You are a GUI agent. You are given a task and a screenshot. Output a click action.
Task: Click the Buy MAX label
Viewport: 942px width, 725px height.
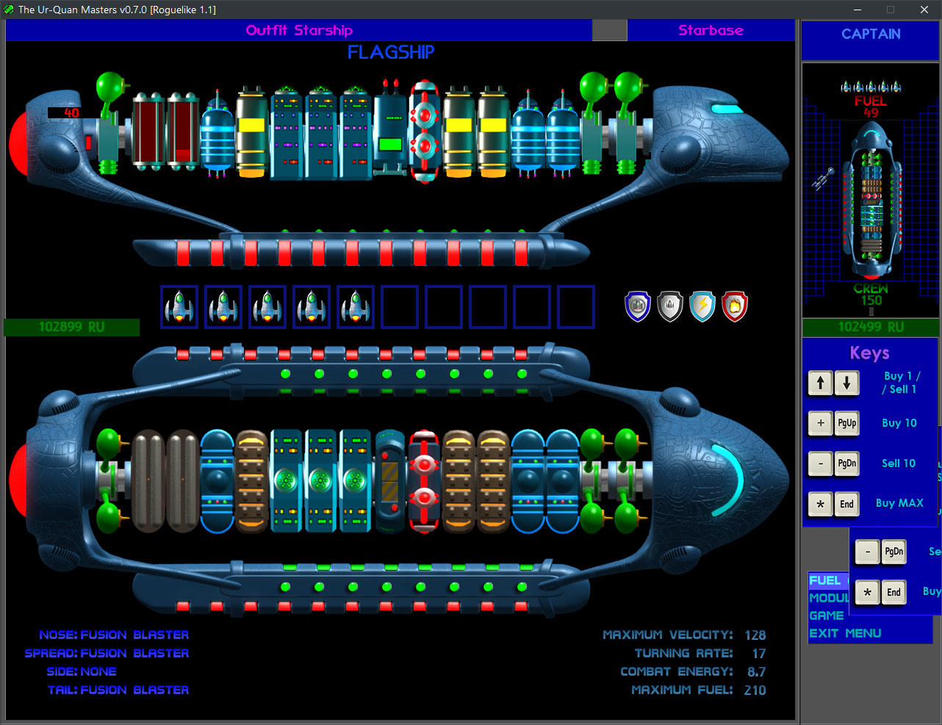point(899,503)
